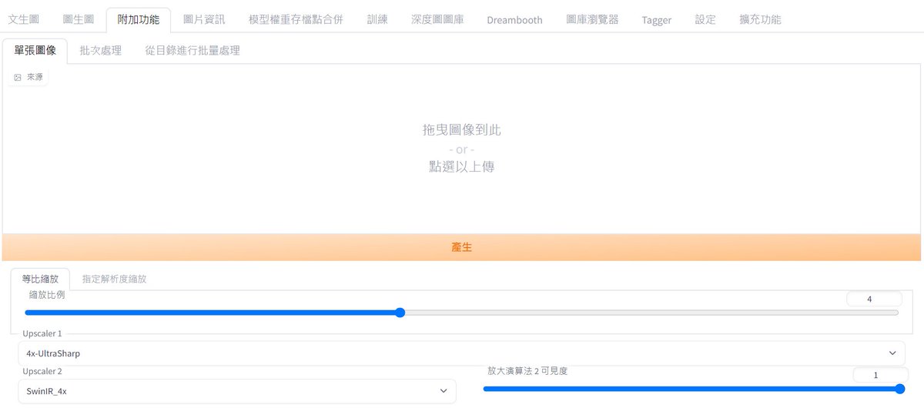Image resolution: width=924 pixels, height=408 pixels.
Task: Open the 文生圖 tab
Action: pyautogui.click(x=24, y=19)
